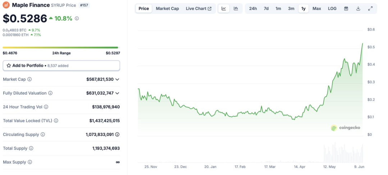
Task: Select the 7d time range
Action: pos(266,9)
